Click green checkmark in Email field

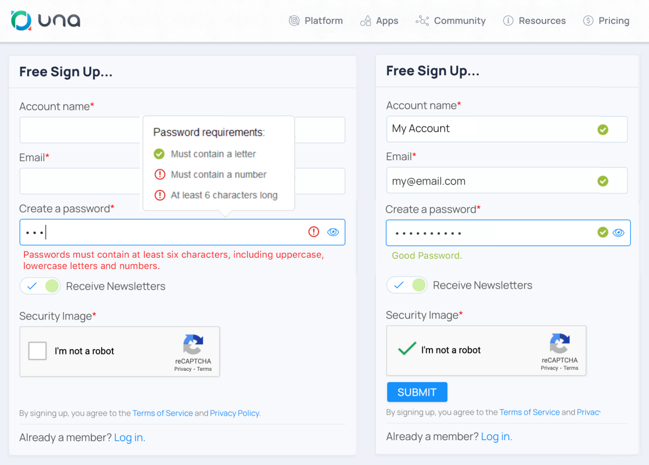pos(602,181)
